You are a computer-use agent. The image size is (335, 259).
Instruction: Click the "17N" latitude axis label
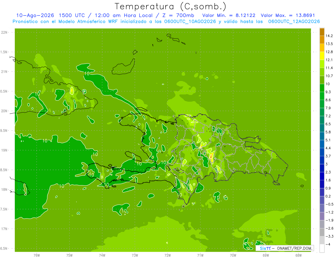click(x=4, y=229)
